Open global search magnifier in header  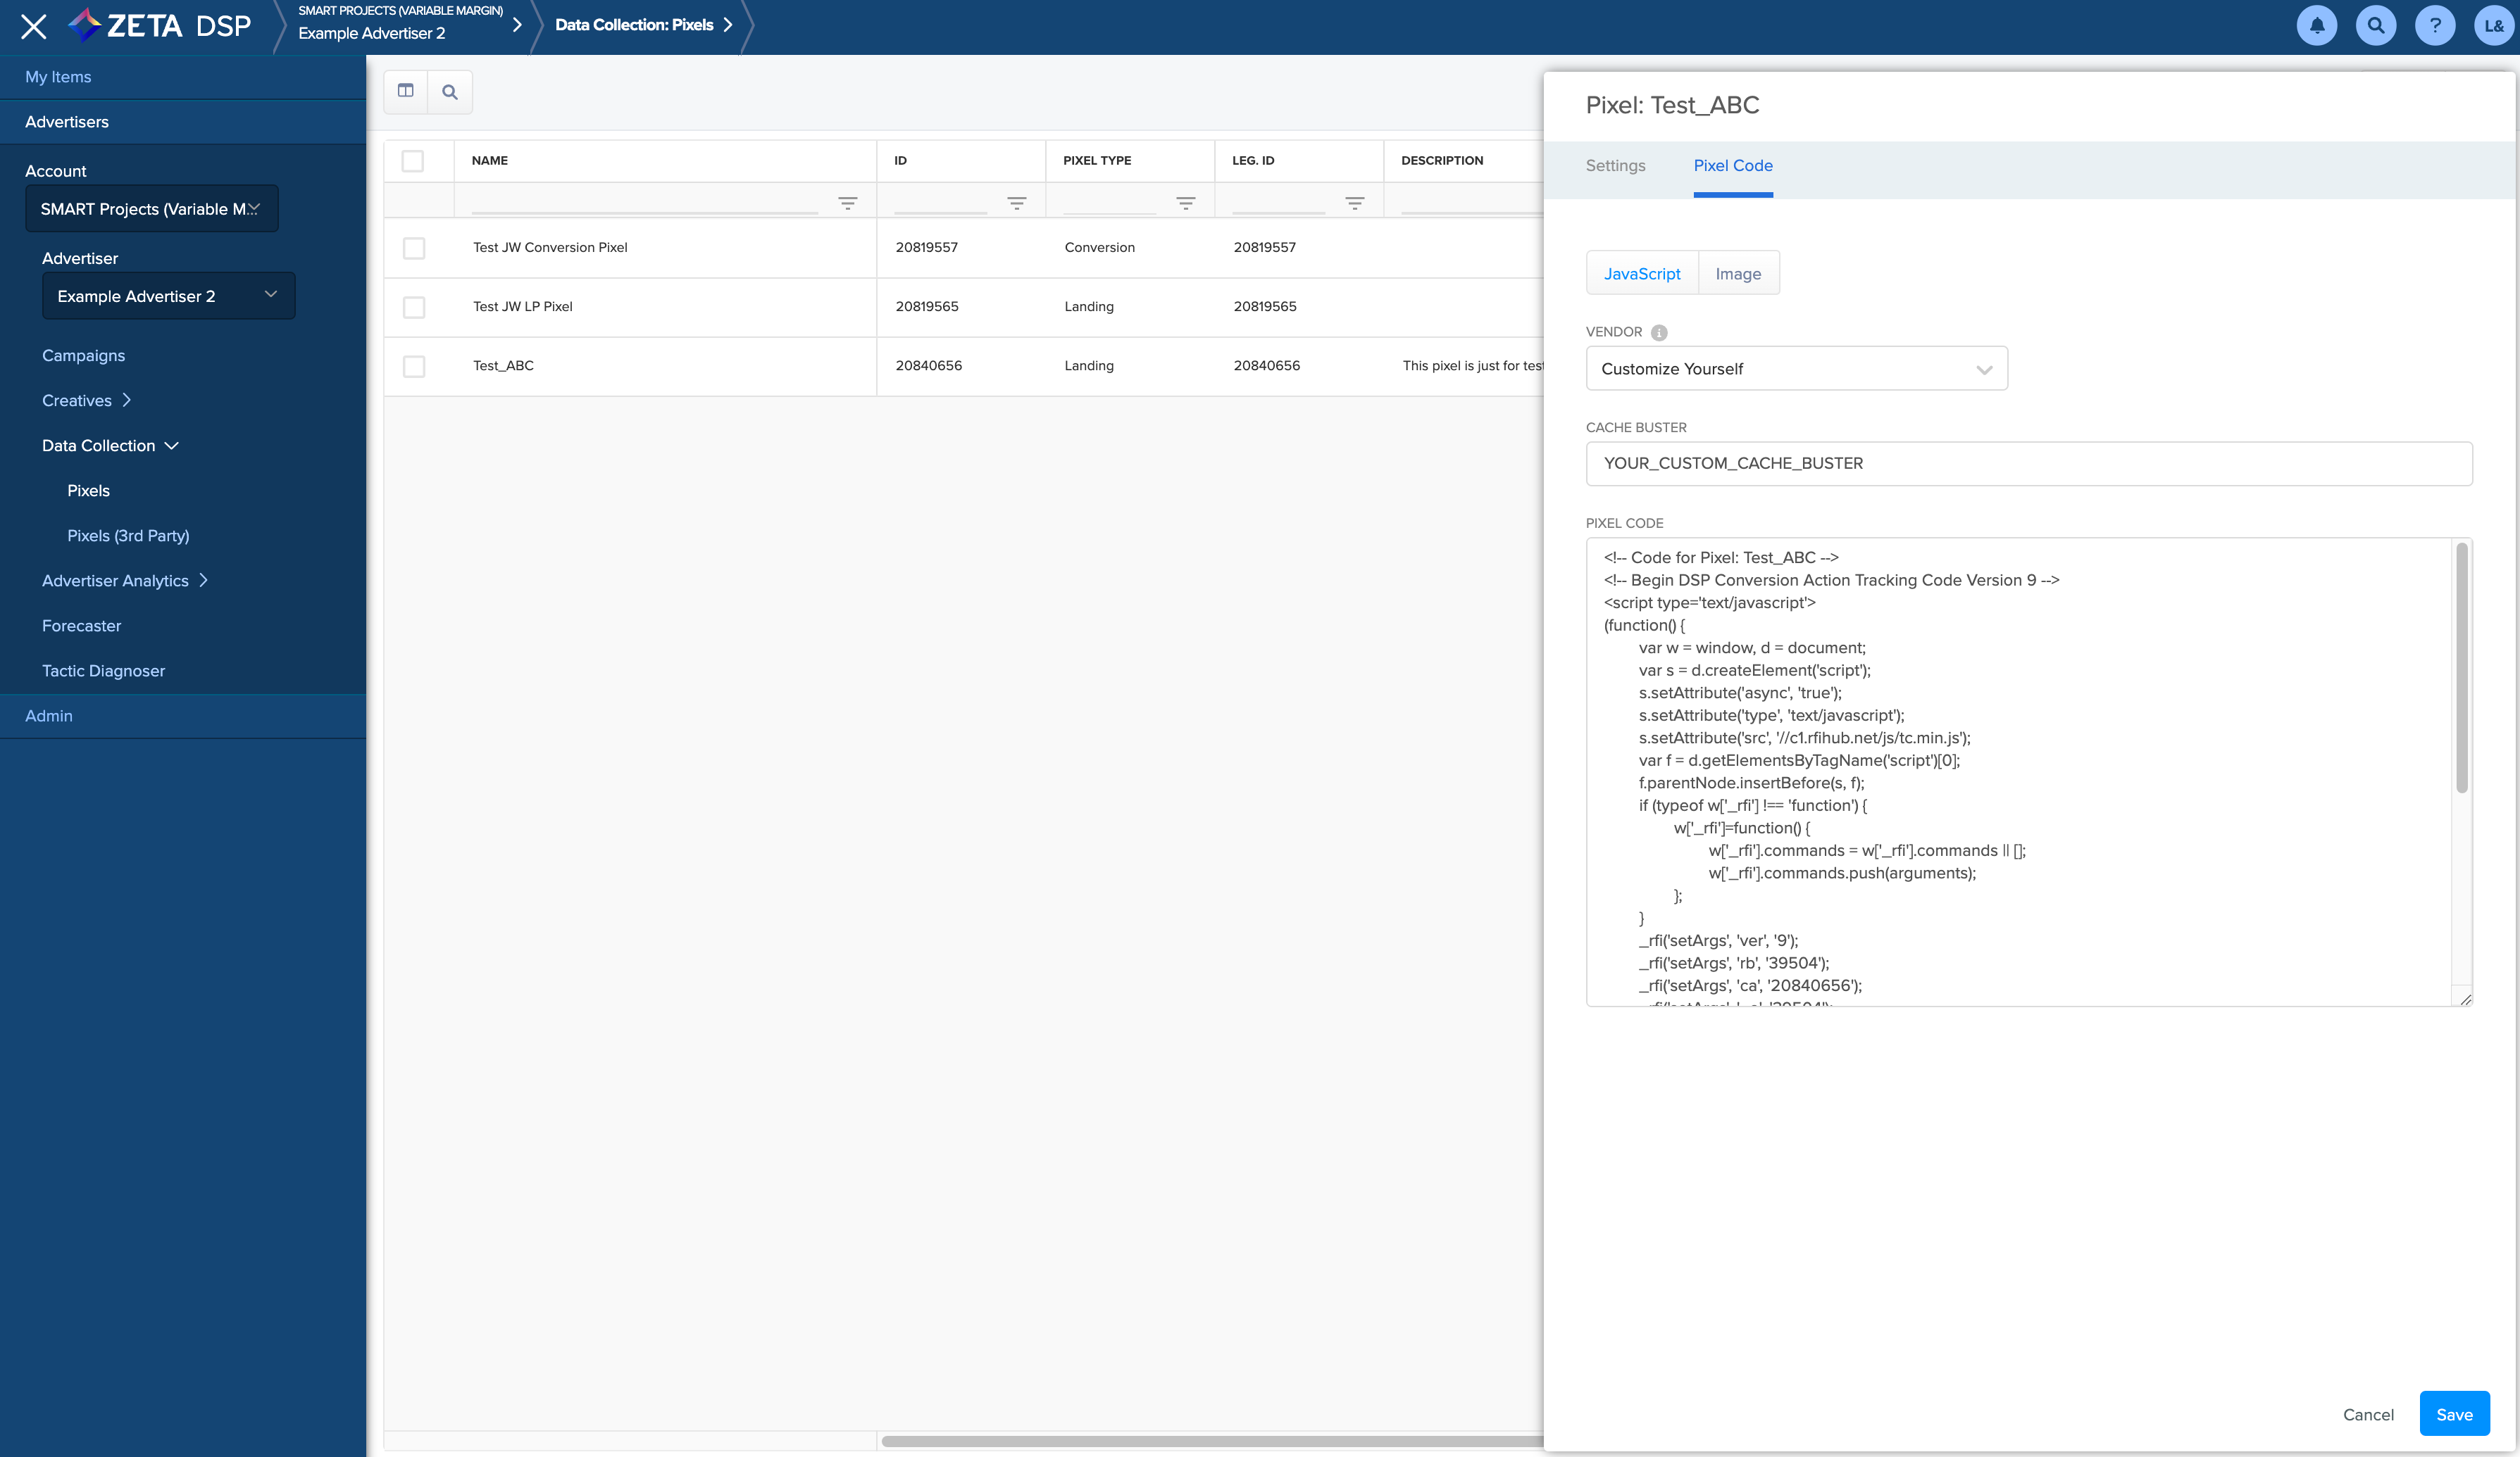point(2375,26)
